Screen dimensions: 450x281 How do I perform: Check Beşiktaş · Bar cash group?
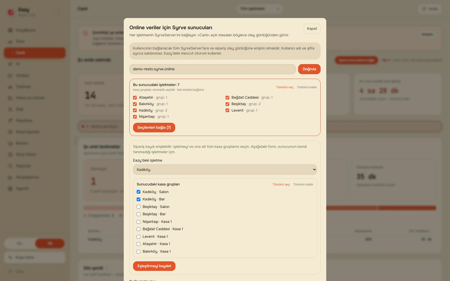(139, 214)
